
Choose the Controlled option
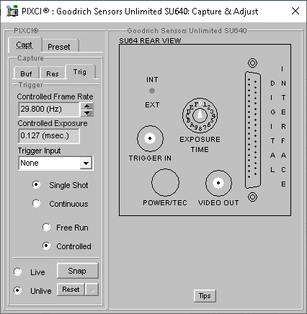46,246
